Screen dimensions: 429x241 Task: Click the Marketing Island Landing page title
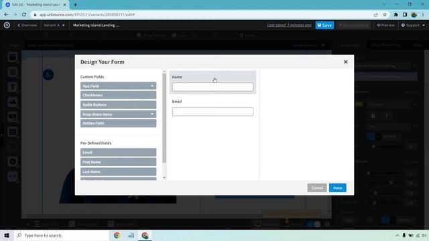click(x=96, y=25)
